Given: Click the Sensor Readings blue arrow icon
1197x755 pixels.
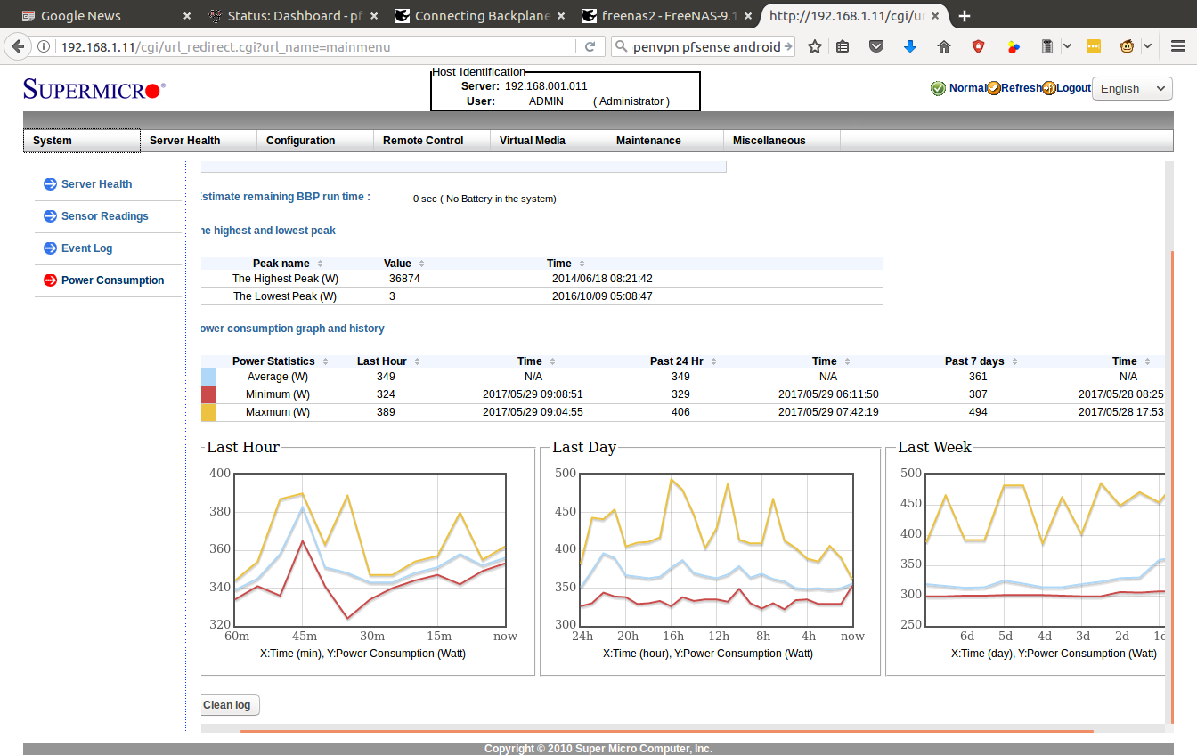Looking at the screenshot, I should pyautogui.click(x=50, y=216).
